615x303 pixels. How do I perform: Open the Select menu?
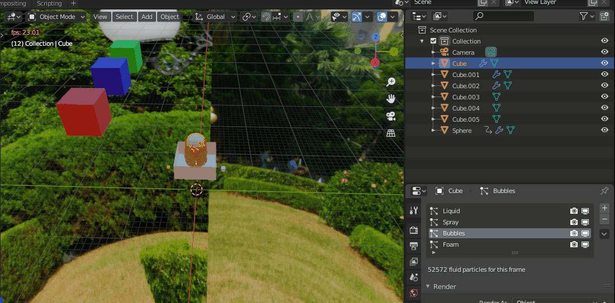pos(124,17)
